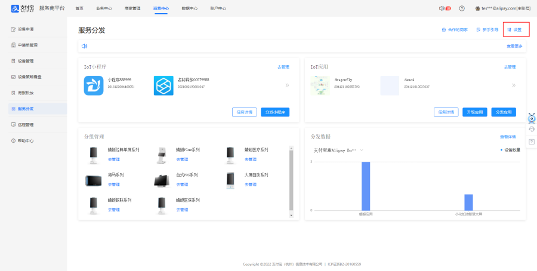Open the 名称释放00579988 mini program icon
The image size is (537, 271).
pos(163,85)
